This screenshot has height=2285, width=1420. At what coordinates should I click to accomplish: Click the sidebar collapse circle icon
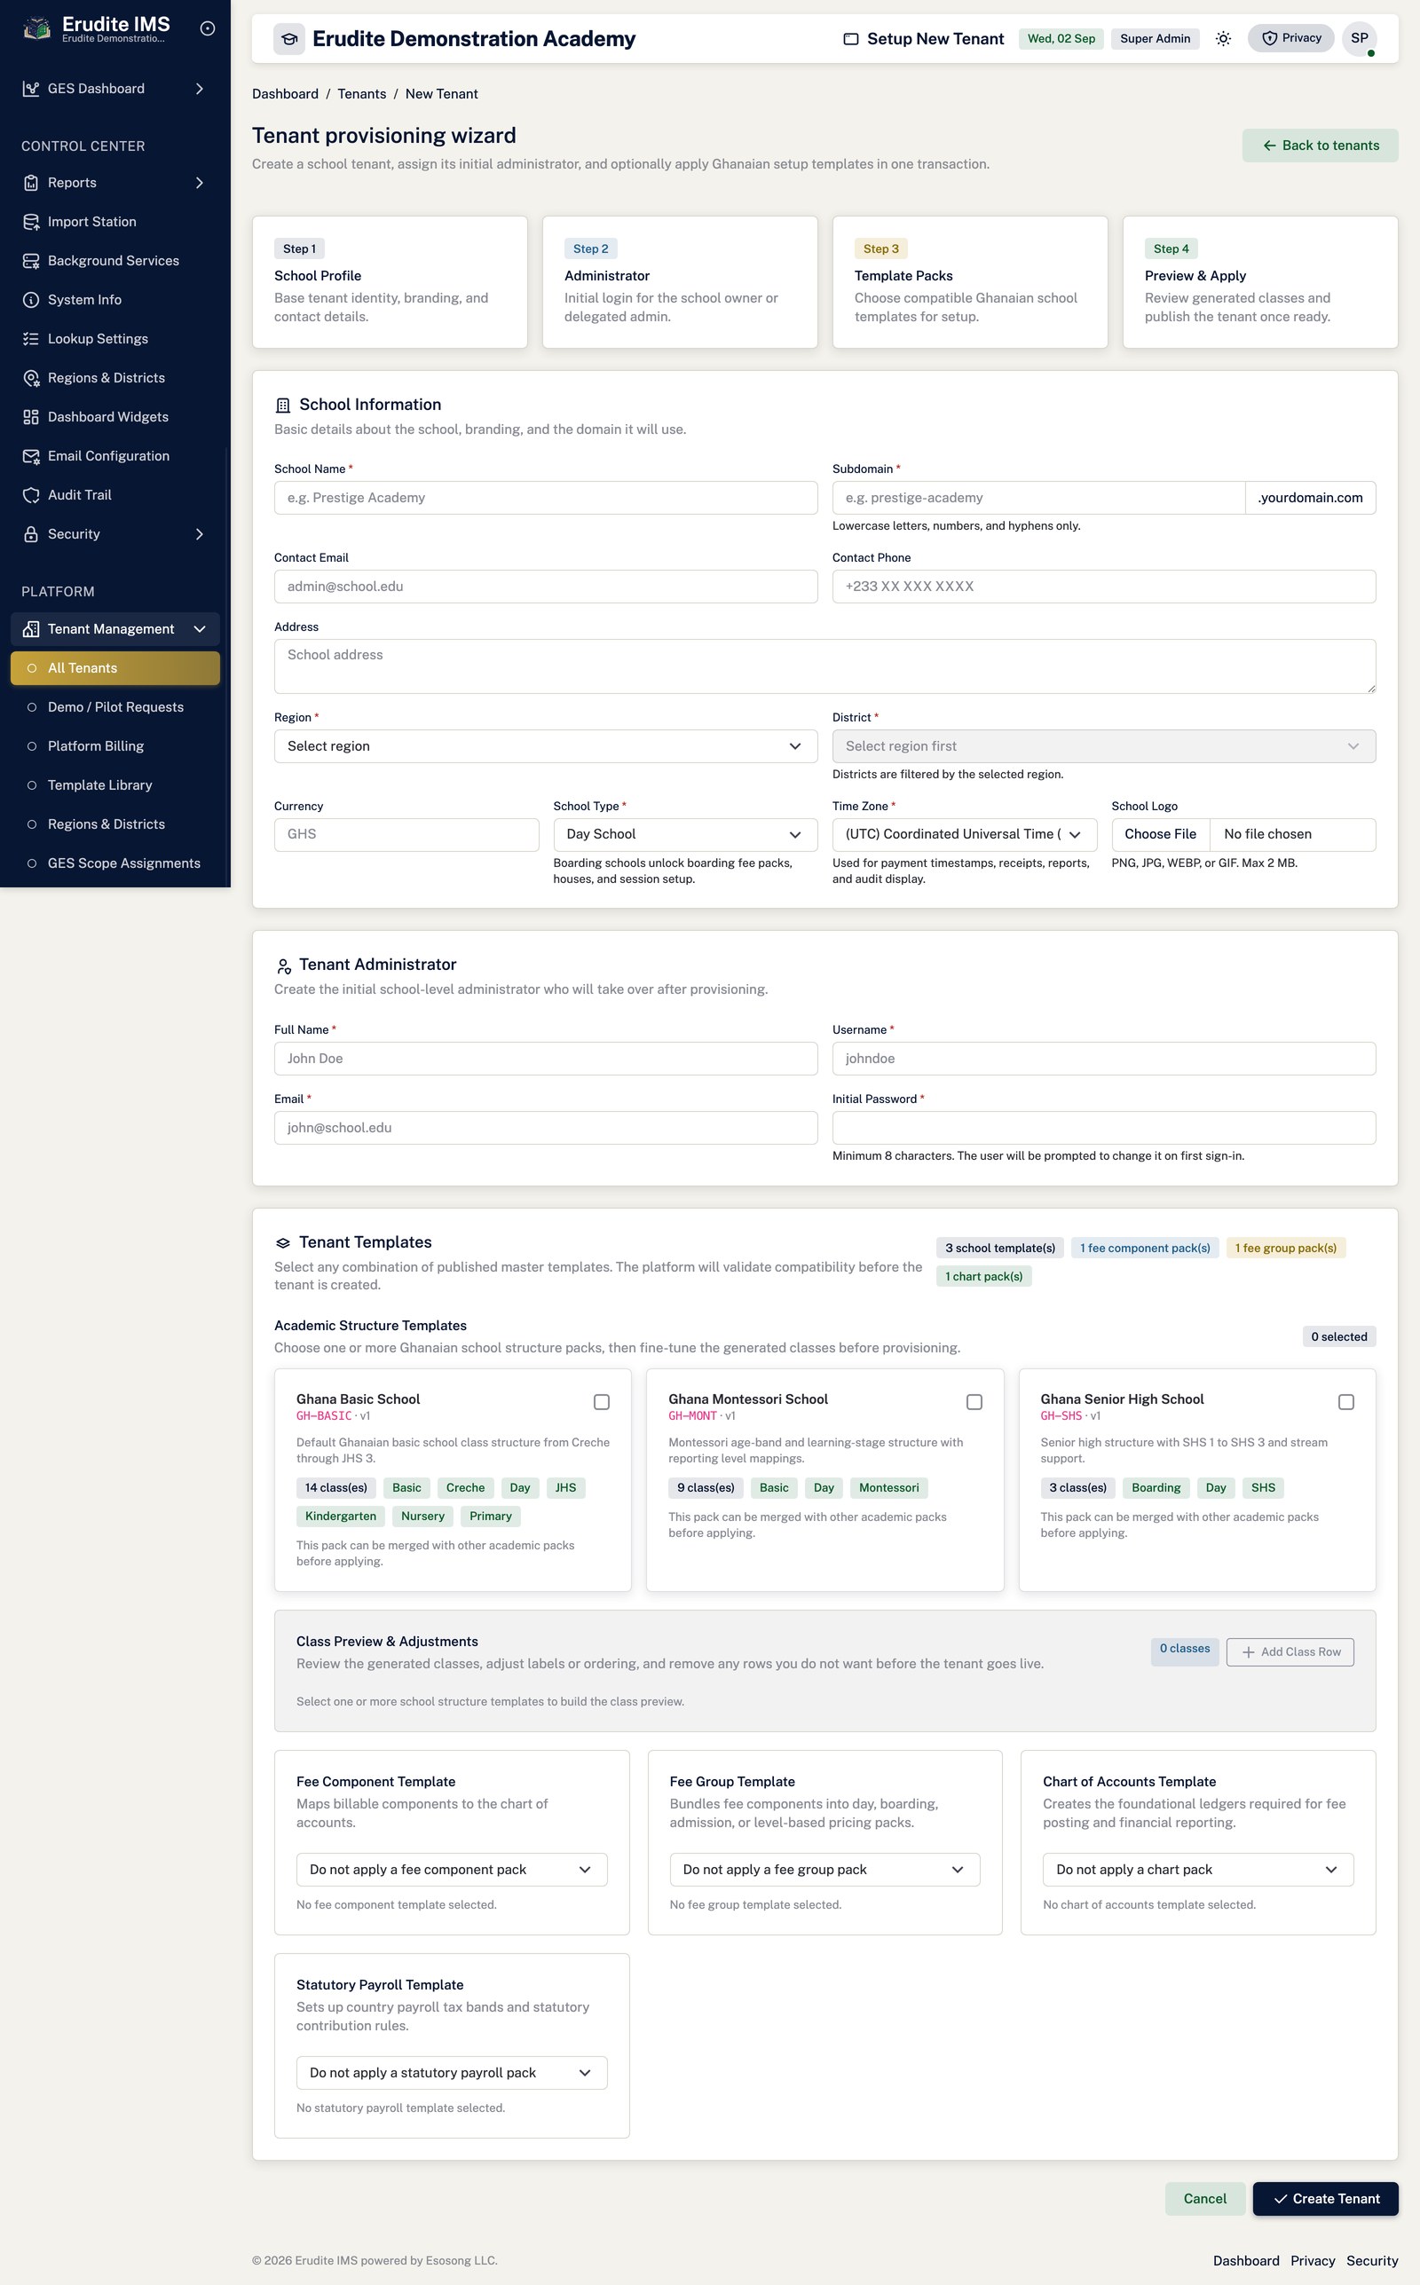pos(208,29)
